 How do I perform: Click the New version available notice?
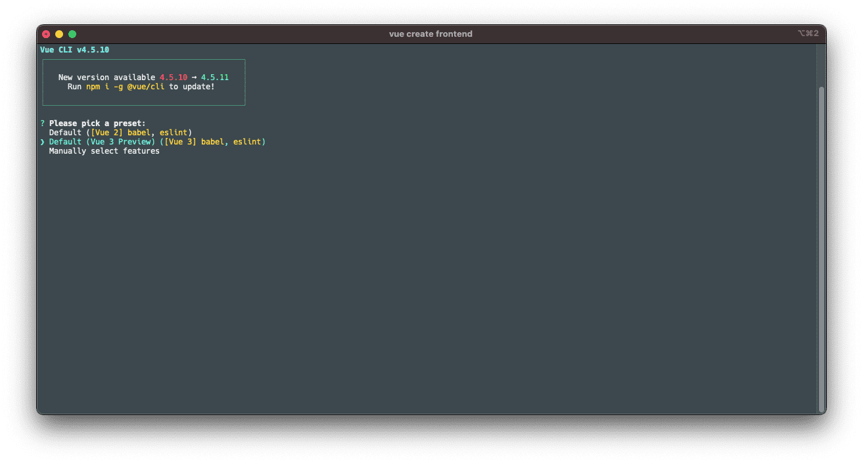[x=105, y=77]
